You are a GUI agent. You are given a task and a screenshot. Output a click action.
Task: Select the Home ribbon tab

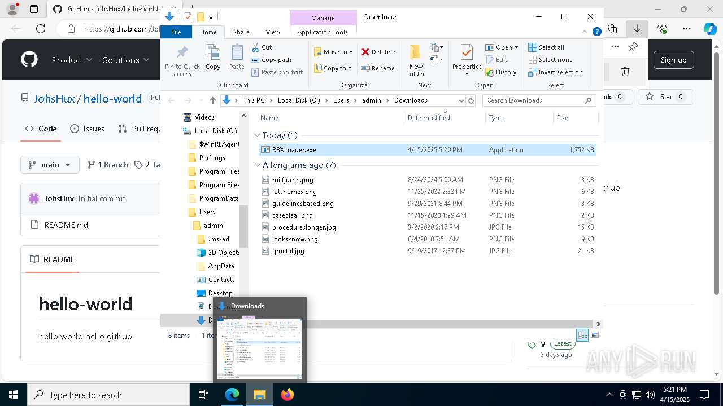pos(208,32)
